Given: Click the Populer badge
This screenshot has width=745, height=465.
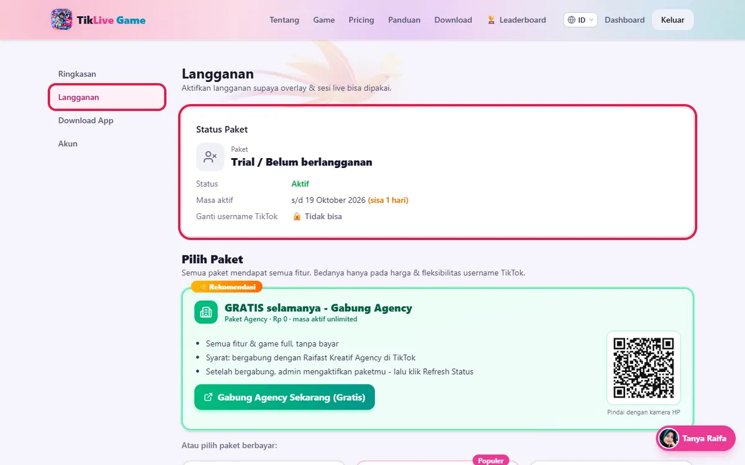Looking at the screenshot, I should tap(490, 461).
